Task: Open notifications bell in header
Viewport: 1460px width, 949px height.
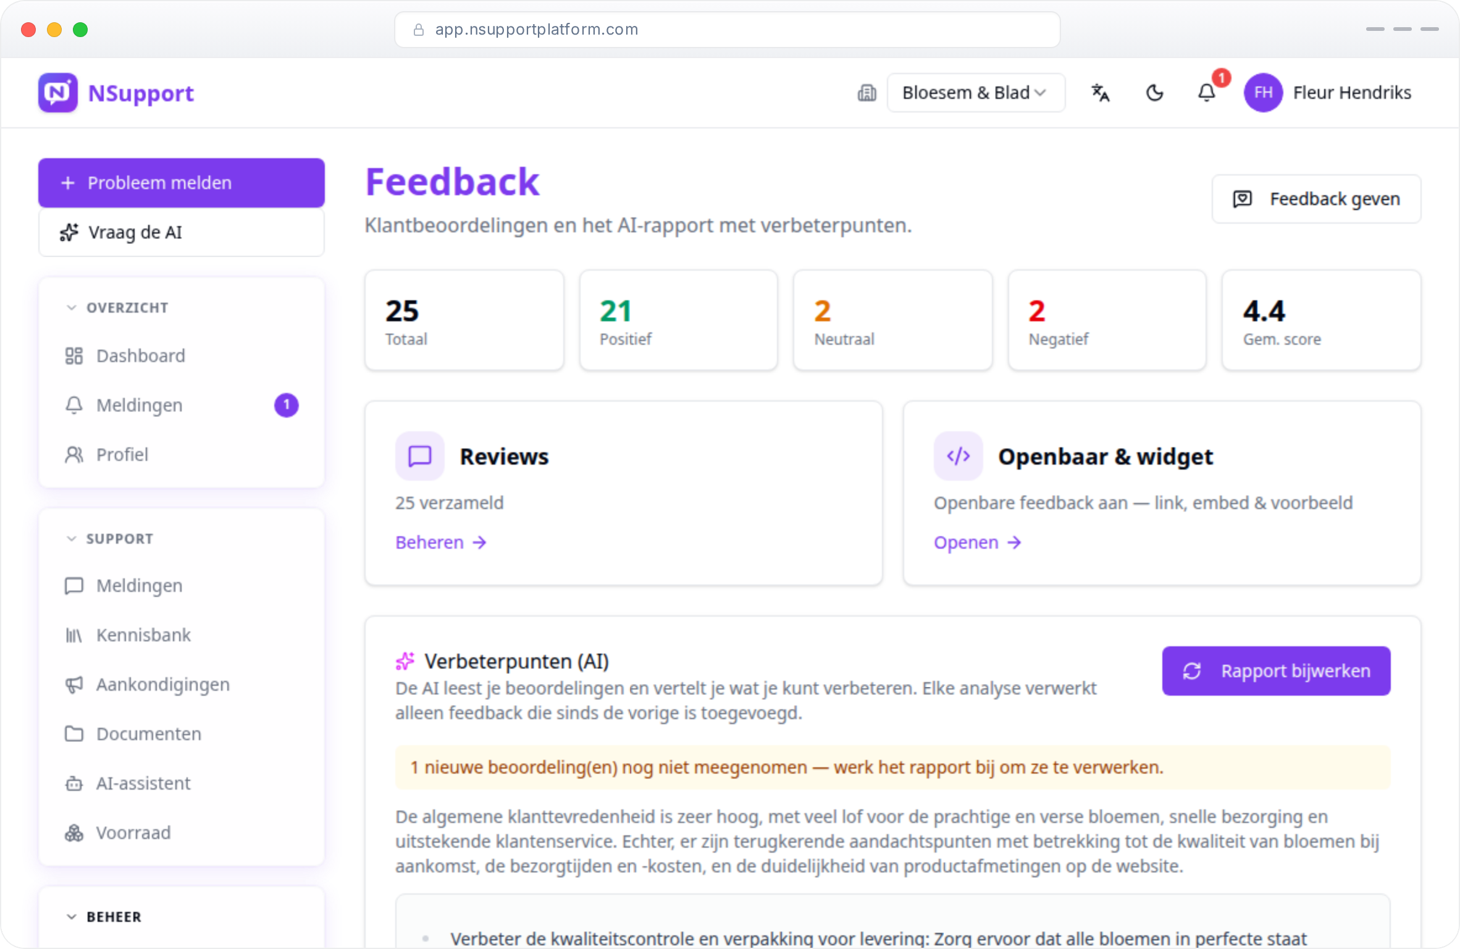Action: (x=1207, y=93)
